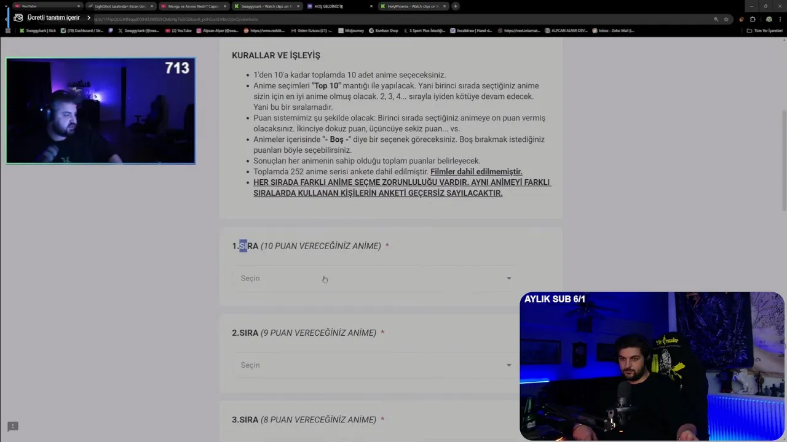Open the Tüm Yer İşaretleri folder
Screen dimensions: 787x442
pos(764,30)
